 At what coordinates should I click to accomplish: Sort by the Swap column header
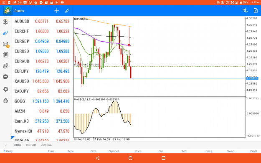[x=231, y=151]
